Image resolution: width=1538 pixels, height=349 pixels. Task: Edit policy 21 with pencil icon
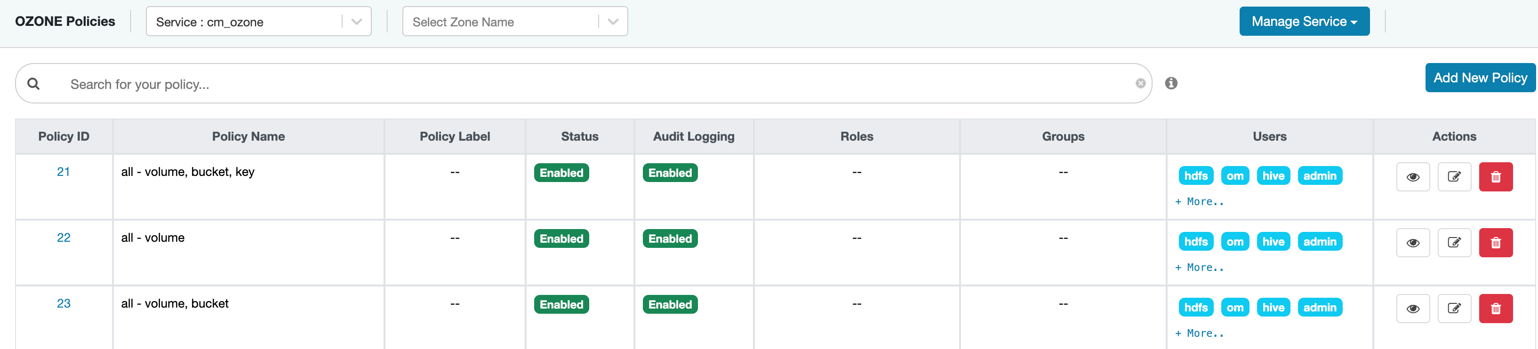tap(1454, 177)
